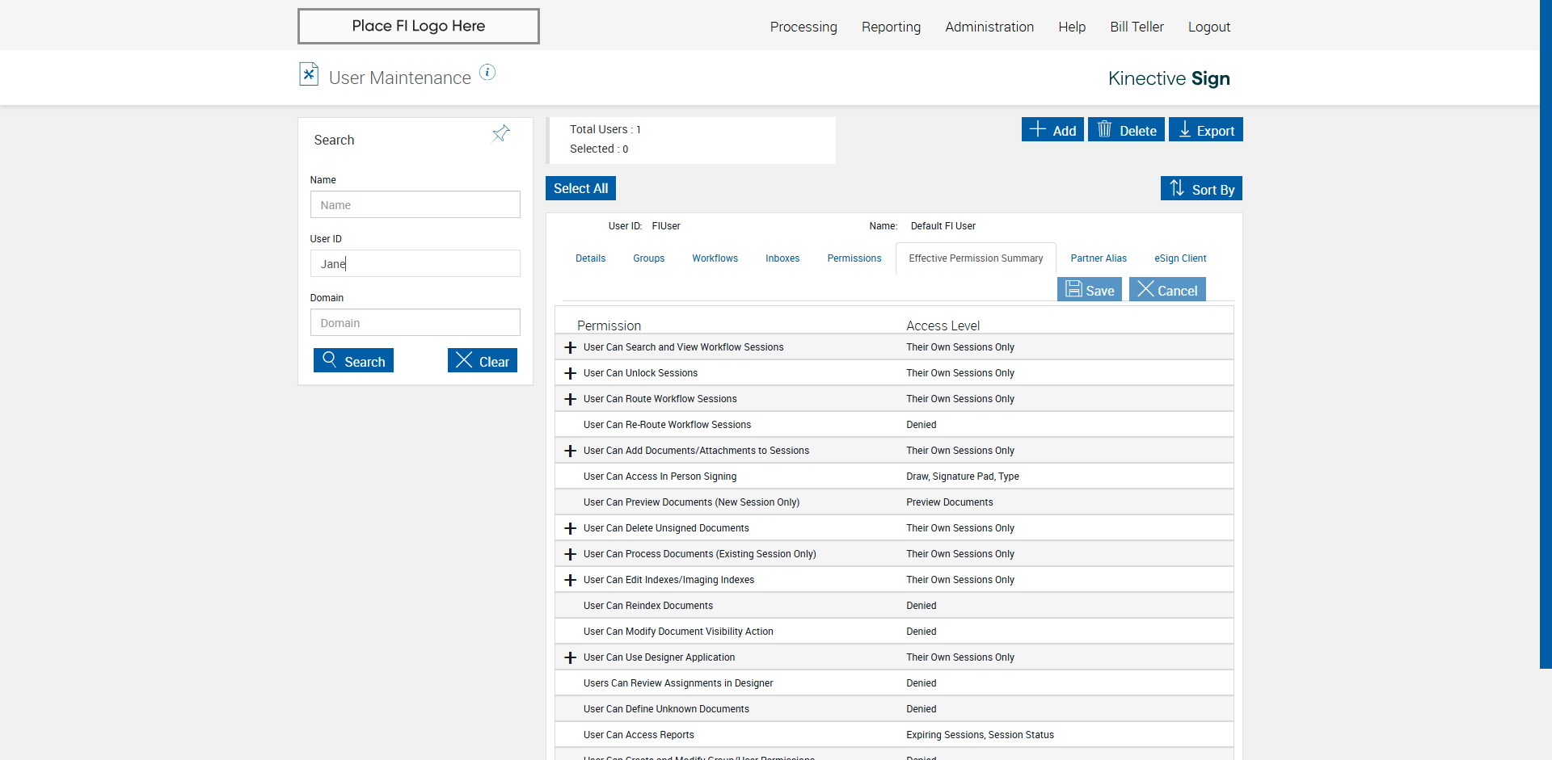Click the page vertical scrollbar
The height and width of the screenshot is (760, 1552).
click(1546, 334)
